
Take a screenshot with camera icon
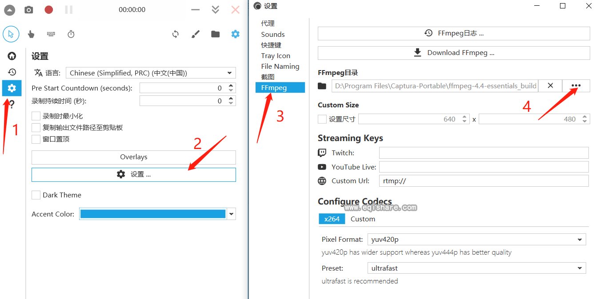[29, 10]
